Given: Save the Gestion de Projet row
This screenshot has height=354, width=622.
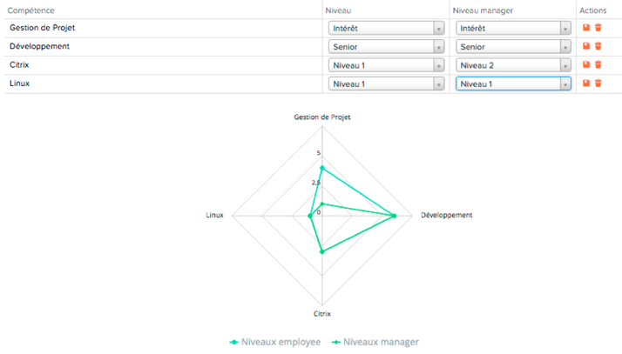Looking at the screenshot, I should [x=586, y=27].
